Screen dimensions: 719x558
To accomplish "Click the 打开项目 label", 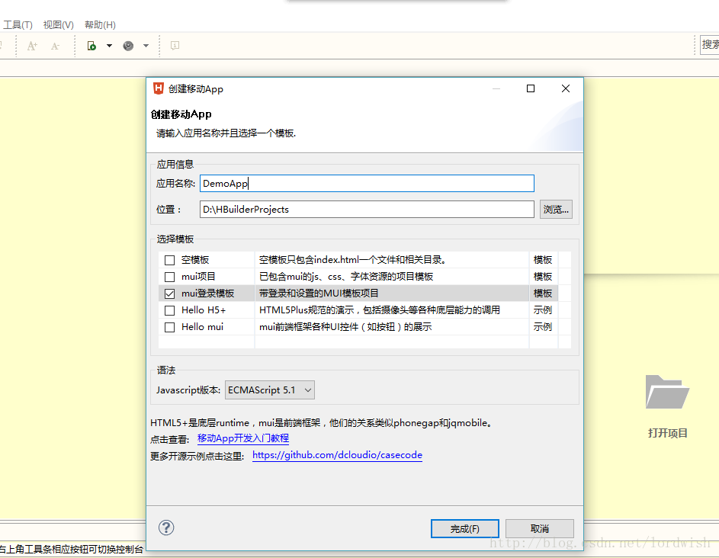I will [668, 433].
